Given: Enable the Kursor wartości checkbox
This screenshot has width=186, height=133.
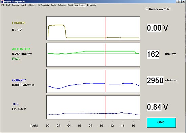Looking at the screenshot, I should [147, 9].
